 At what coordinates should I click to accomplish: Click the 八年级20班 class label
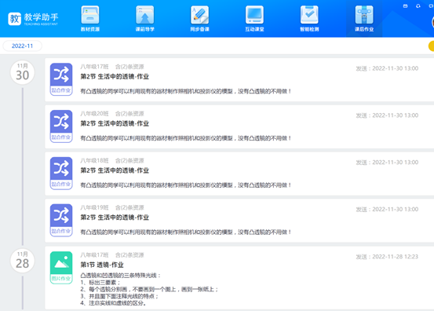pyautogui.click(x=94, y=114)
